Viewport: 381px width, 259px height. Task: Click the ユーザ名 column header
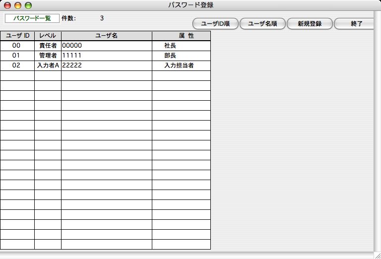click(x=106, y=36)
